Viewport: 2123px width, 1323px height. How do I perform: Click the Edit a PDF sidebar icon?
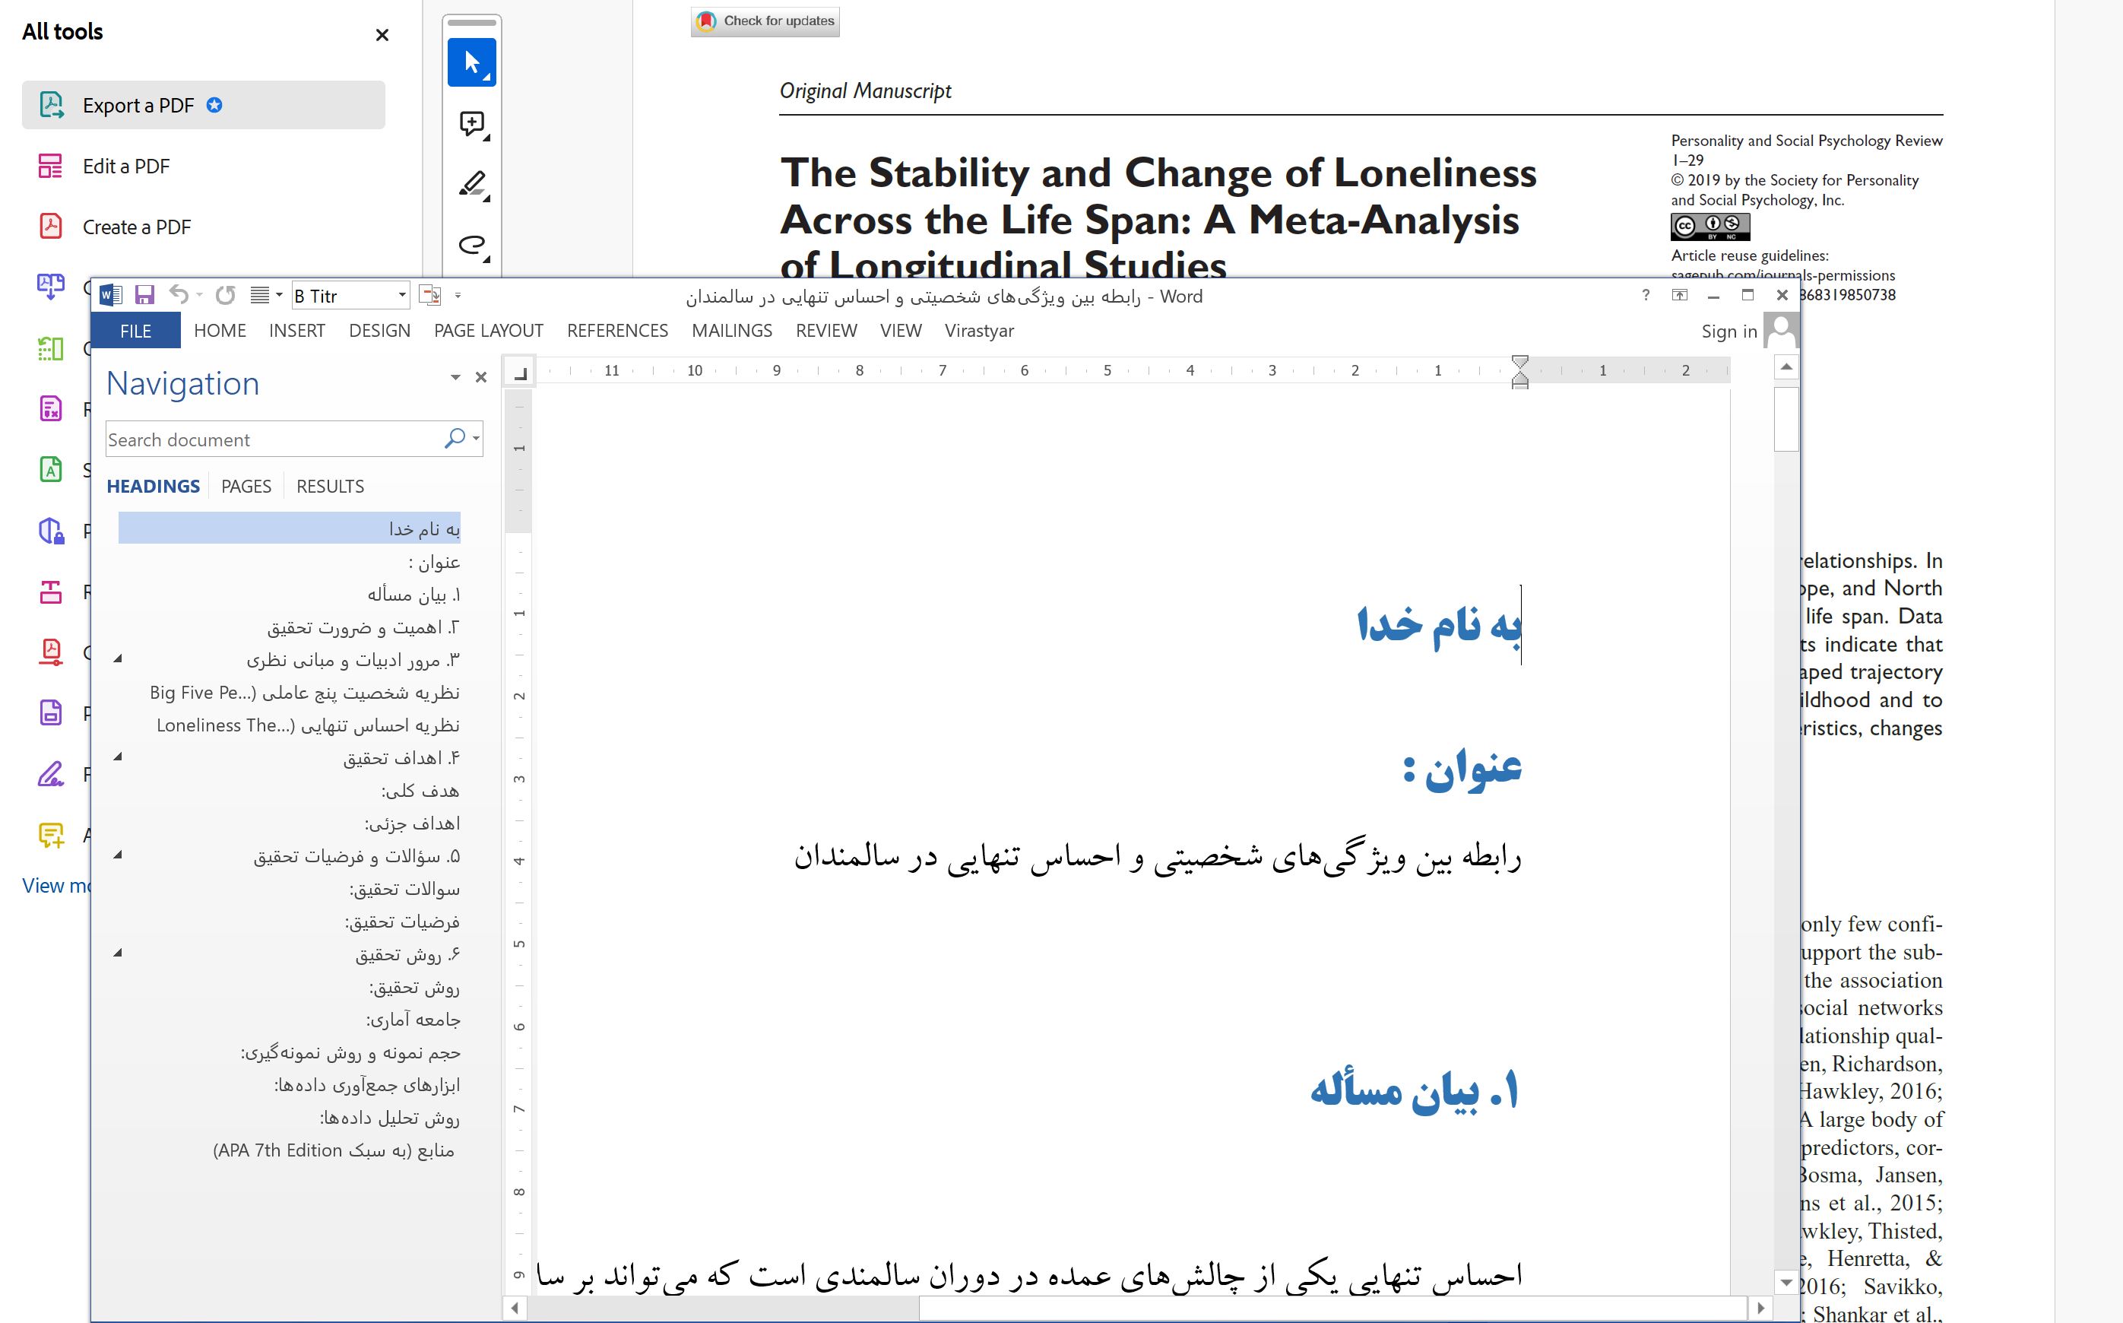coord(52,166)
